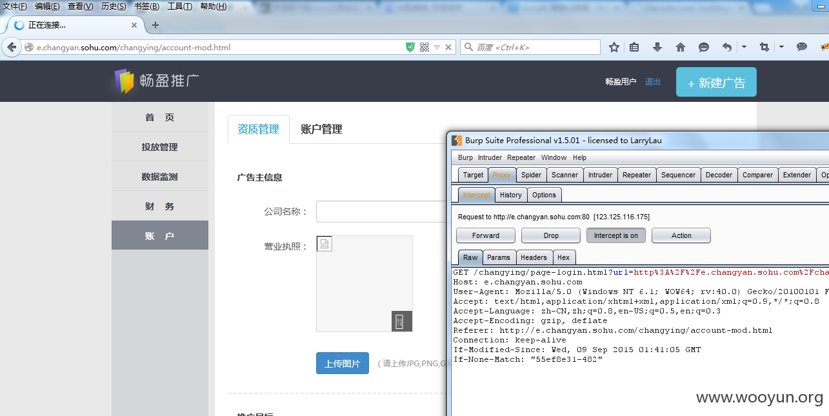Click the 上传图片 upload button
Viewport: 829px width, 416px height.
(x=343, y=363)
